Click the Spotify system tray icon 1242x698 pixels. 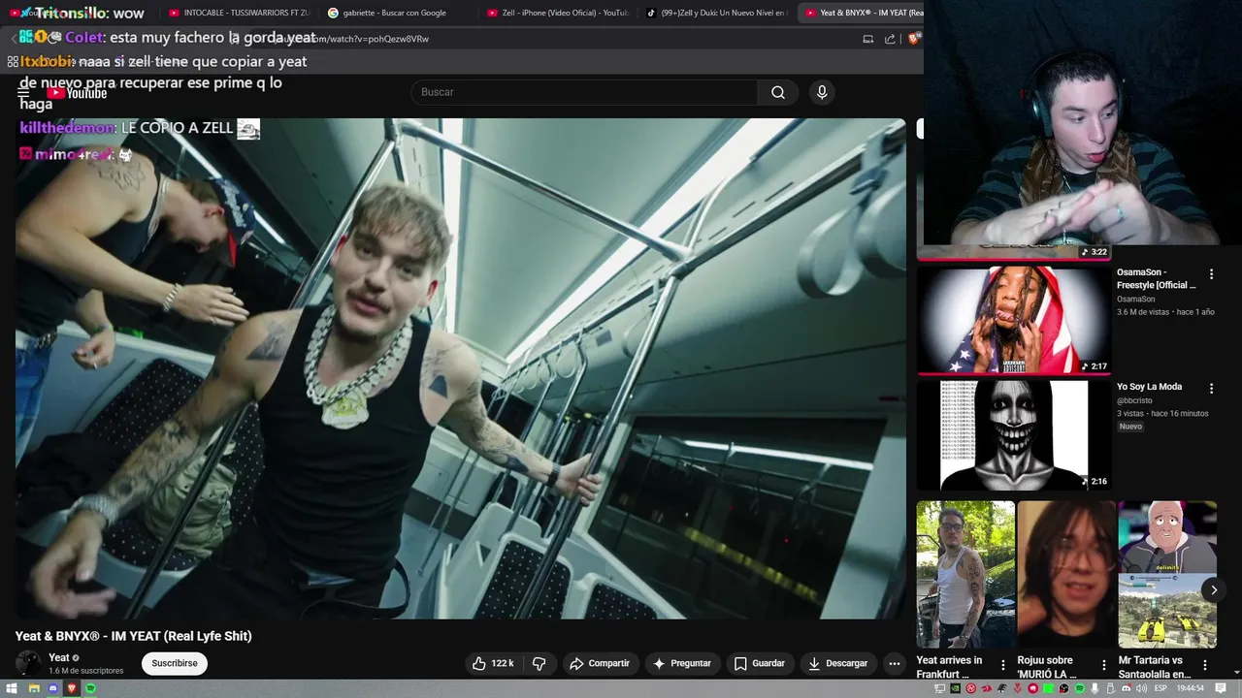click(x=1079, y=688)
